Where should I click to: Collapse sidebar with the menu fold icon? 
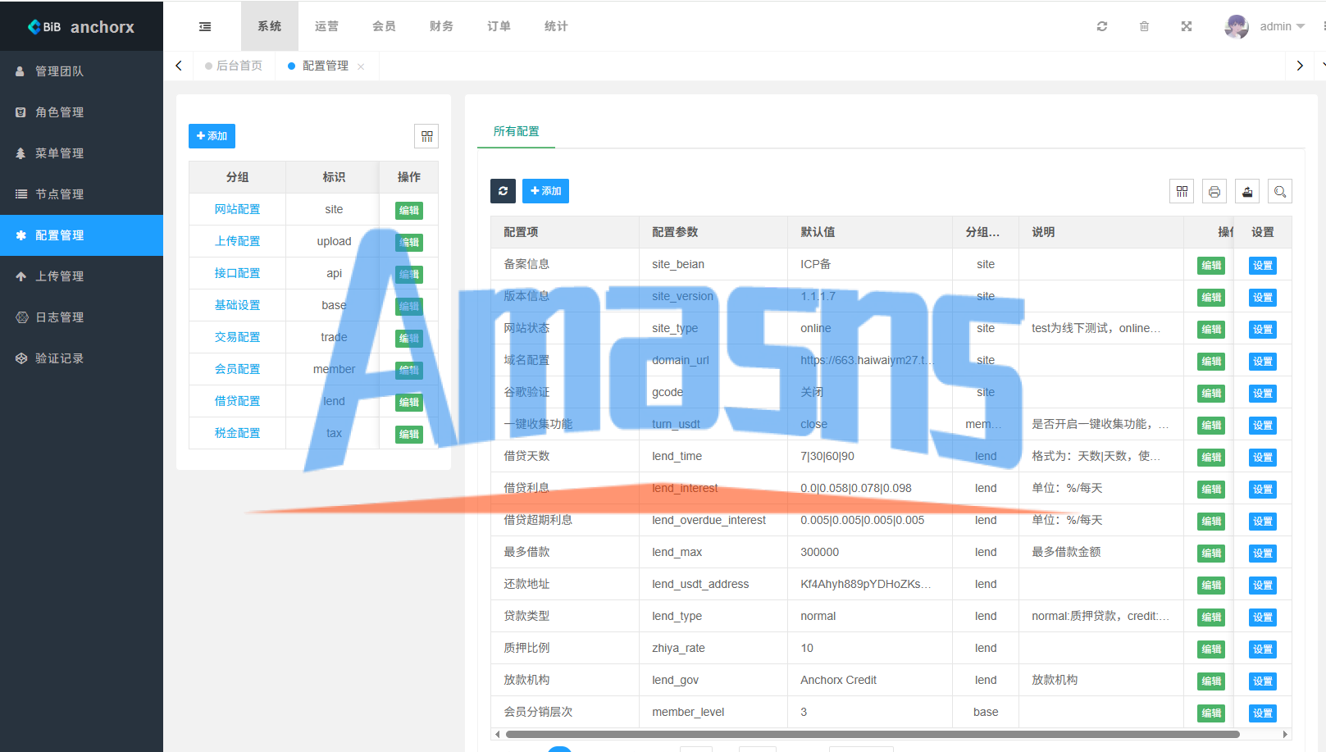click(x=205, y=26)
